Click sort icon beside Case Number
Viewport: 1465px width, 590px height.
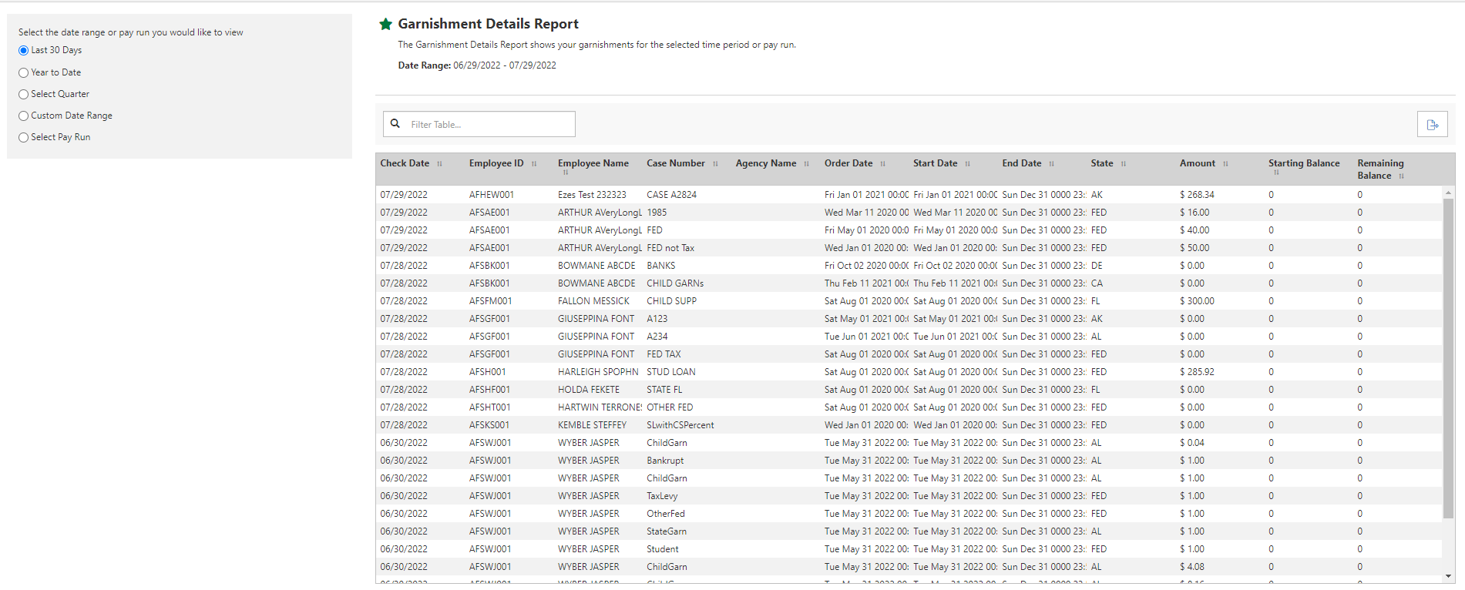(x=715, y=164)
